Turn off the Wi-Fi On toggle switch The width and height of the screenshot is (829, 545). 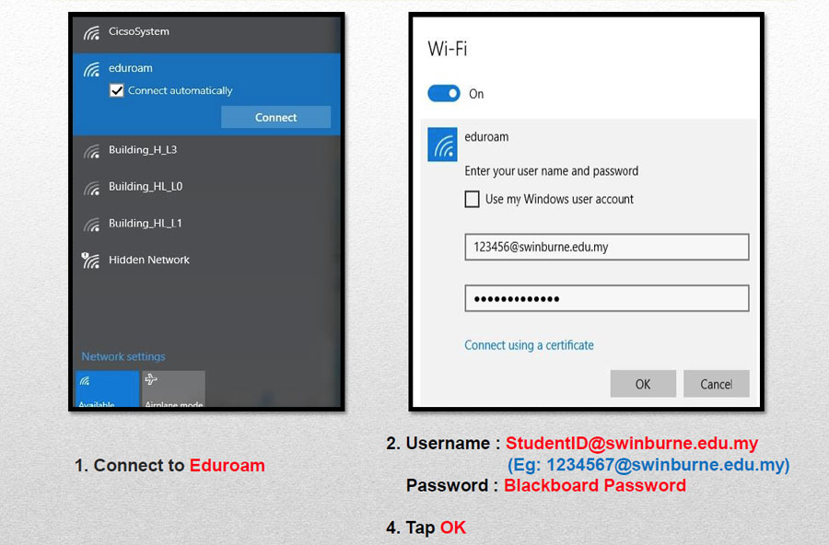(x=444, y=94)
